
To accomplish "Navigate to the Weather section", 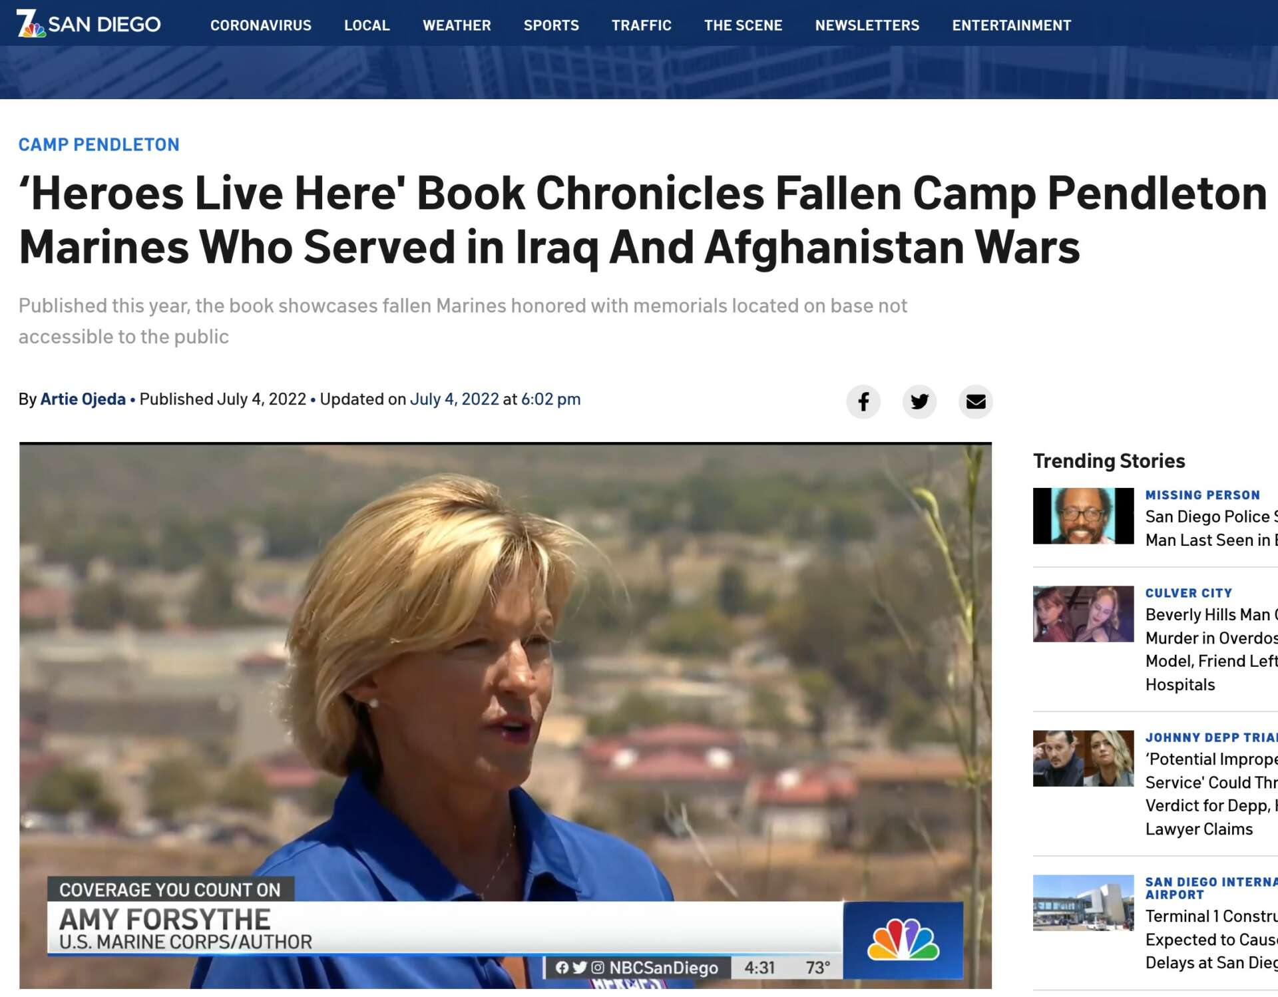I will click(x=457, y=25).
